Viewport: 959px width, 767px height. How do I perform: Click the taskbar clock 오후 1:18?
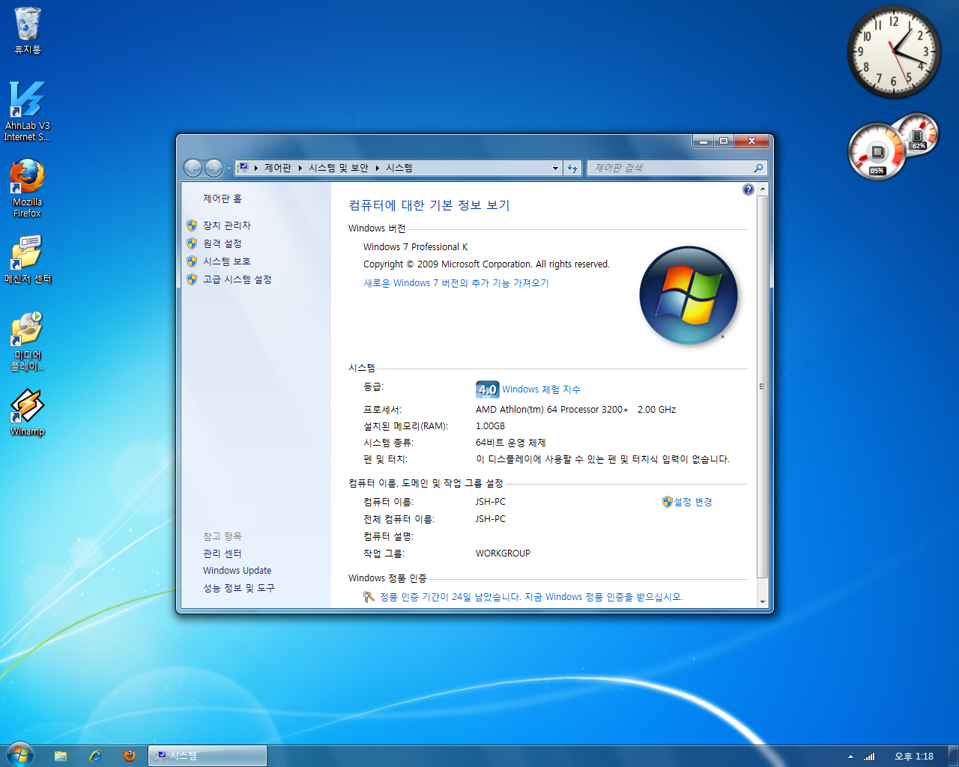pos(914,757)
